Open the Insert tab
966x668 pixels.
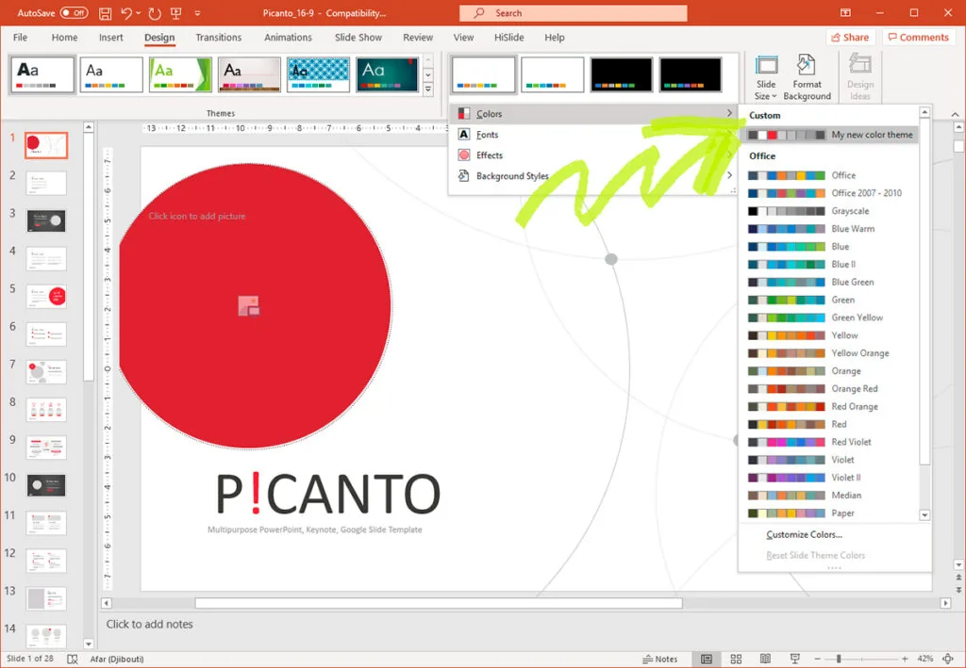[111, 38]
